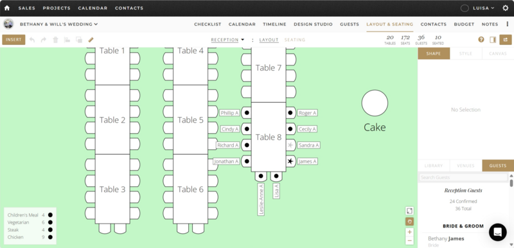
Task: Open the Sales menu
Action: tap(27, 8)
